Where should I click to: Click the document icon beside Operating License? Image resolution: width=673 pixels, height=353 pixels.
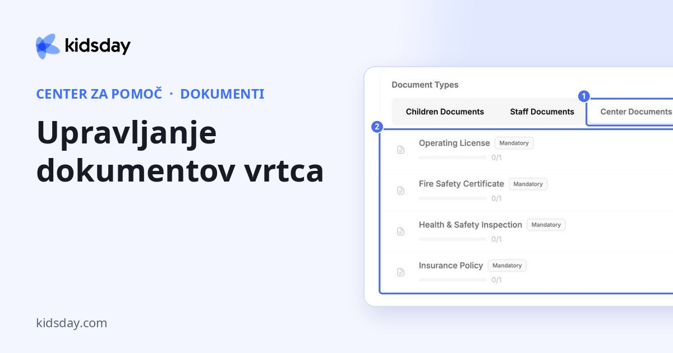[400, 150]
